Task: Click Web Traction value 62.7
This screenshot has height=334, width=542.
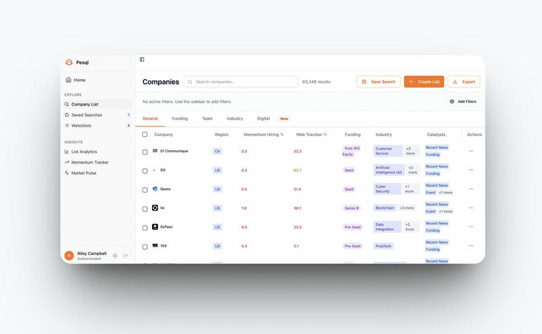Action: [x=297, y=170]
